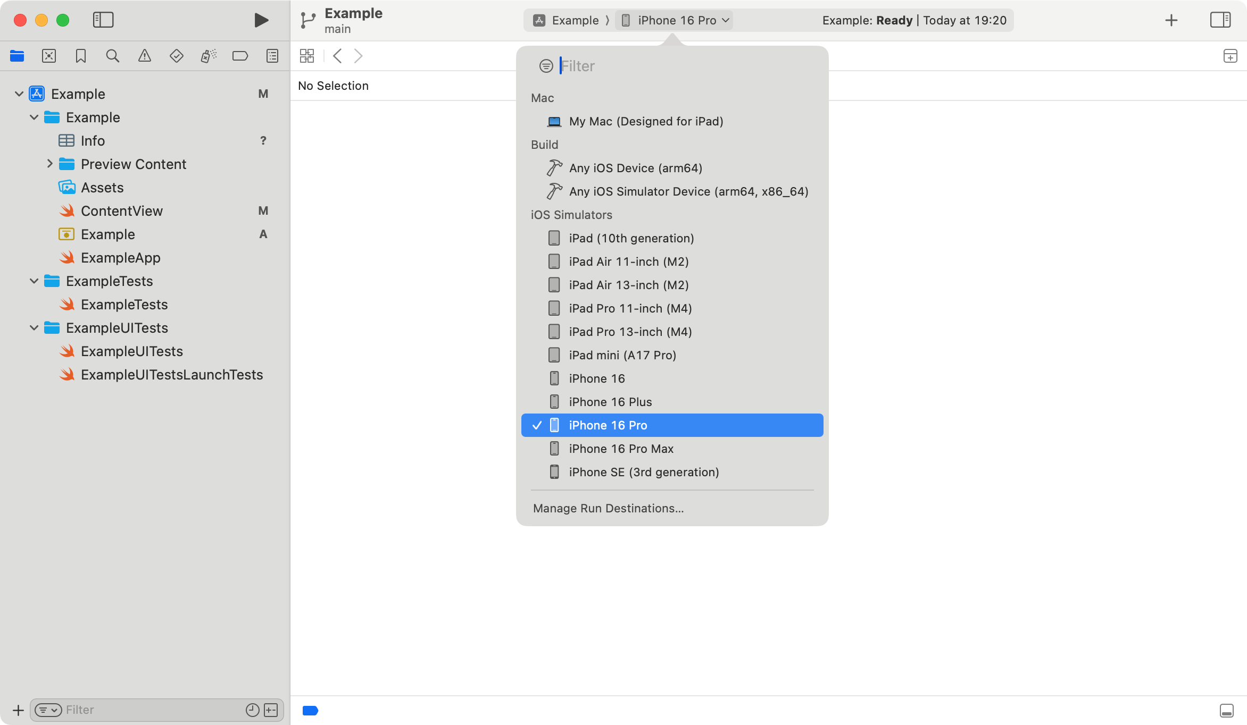This screenshot has width=1247, height=725.
Task: Toggle the left navigator sidebar
Action: tap(103, 20)
